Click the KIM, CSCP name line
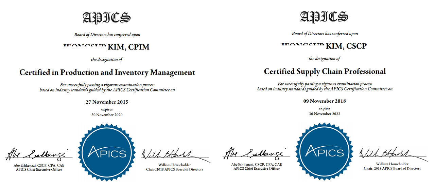Viewport: 435px width, 189px height. pos(324,46)
